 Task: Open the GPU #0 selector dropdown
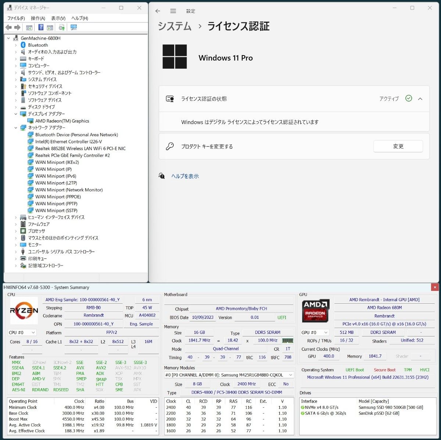314,332
